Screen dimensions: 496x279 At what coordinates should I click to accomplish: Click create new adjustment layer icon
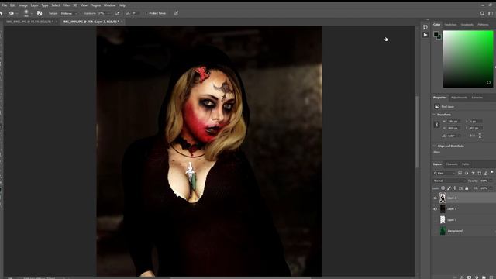pyautogui.click(x=477, y=277)
